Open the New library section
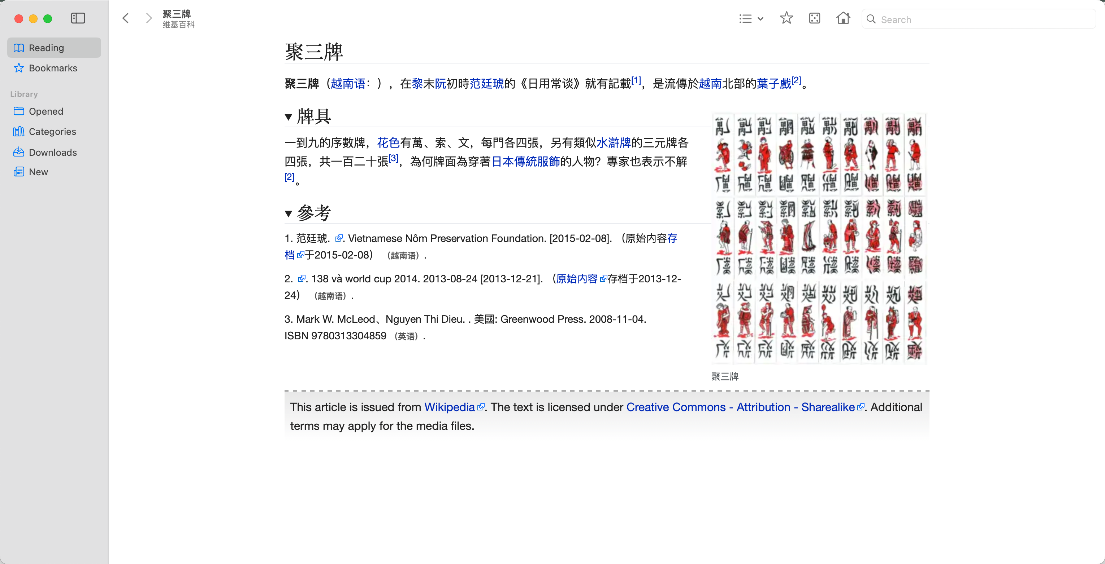 coord(54,172)
